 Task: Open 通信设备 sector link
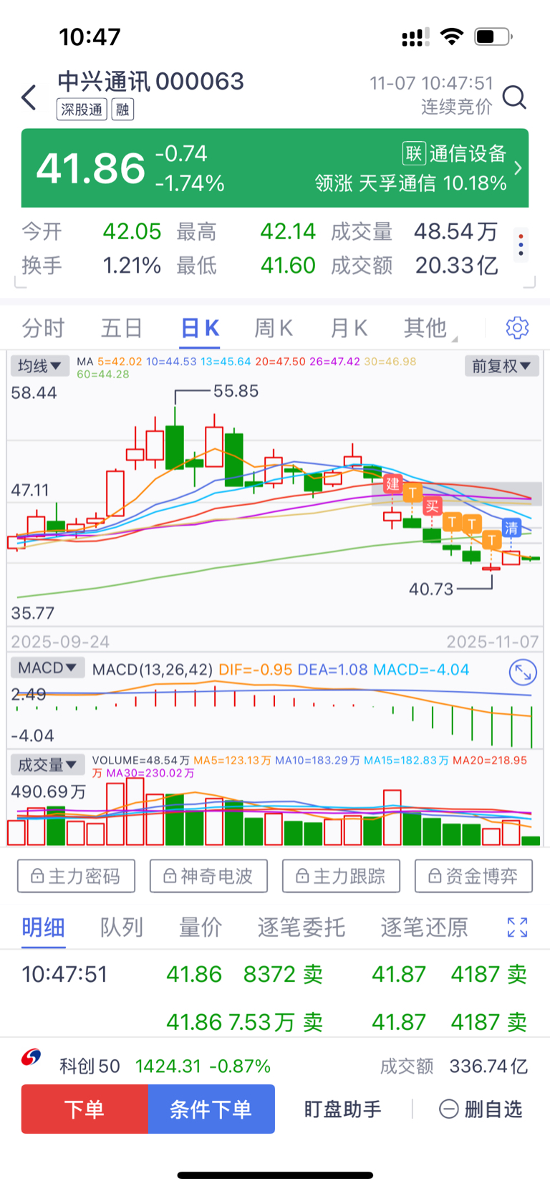coord(468,153)
